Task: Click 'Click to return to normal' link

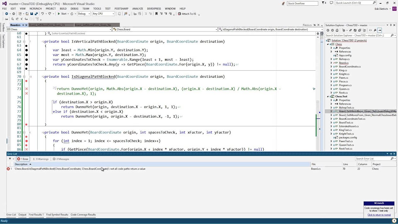Action: point(379,215)
